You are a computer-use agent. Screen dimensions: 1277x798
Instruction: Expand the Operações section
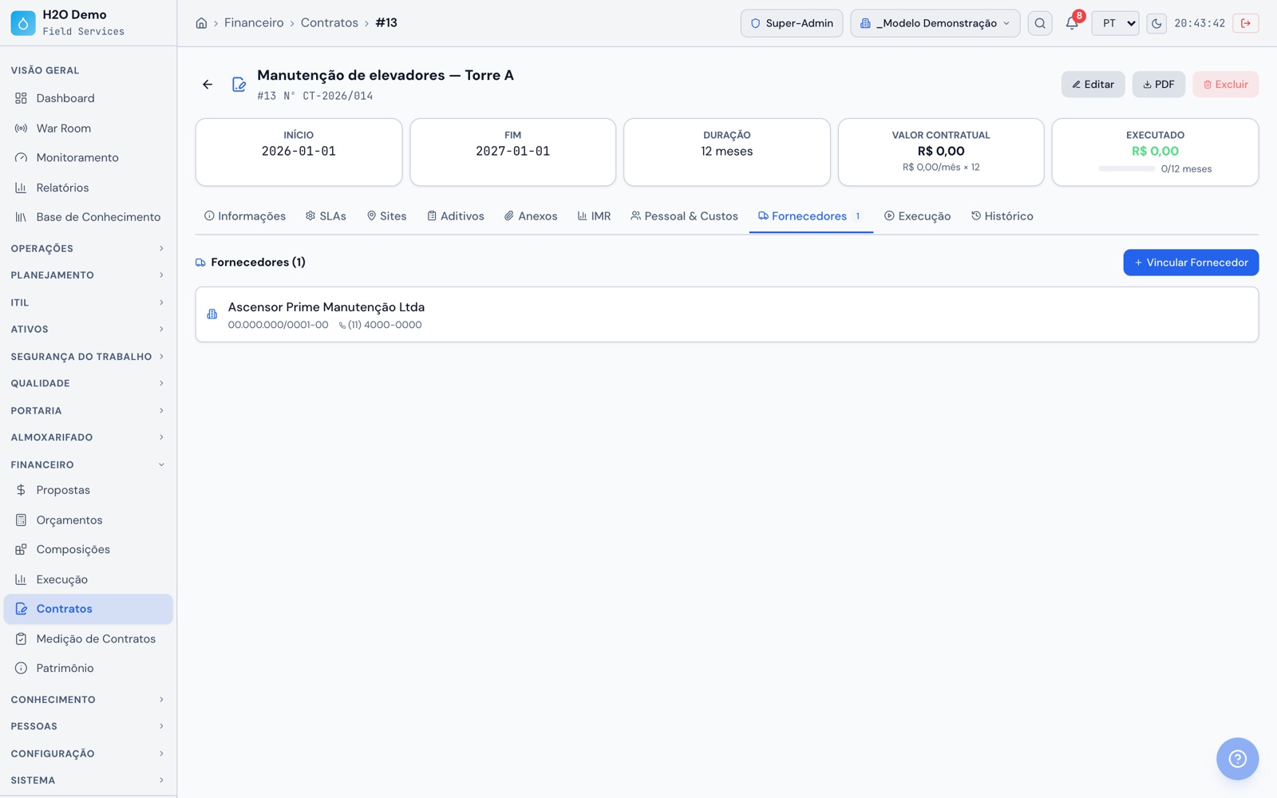point(88,248)
